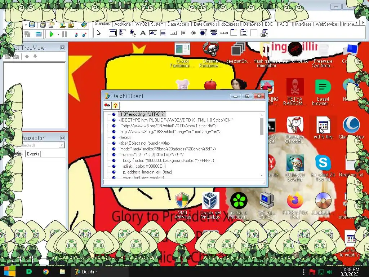
Task: Pick the ComboBox component
Action: tap(214, 33)
